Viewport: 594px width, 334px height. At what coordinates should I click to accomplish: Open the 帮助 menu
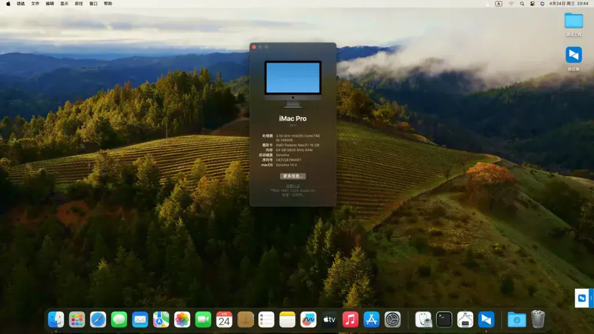pos(108,4)
